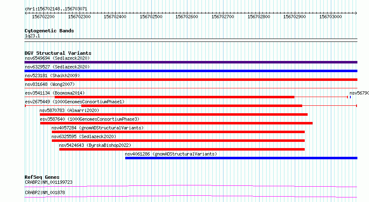Viewport: 369px width, 202px height.
Task: Click the left arrowhead of the coordinate ruler
Action: 25,13
